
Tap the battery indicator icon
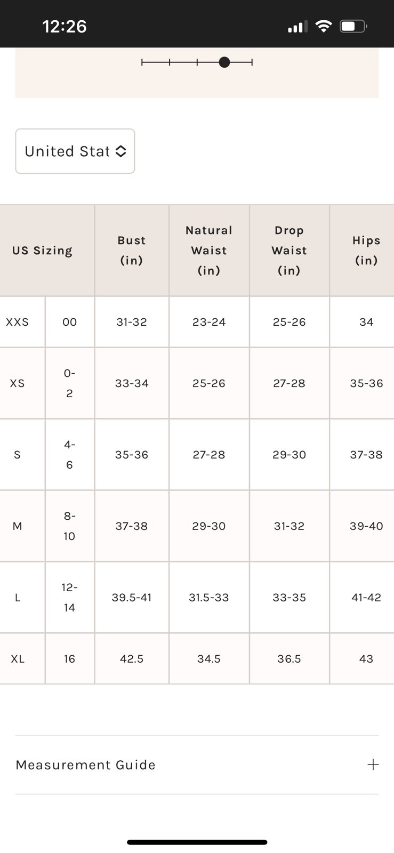click(x=353, y=26)
